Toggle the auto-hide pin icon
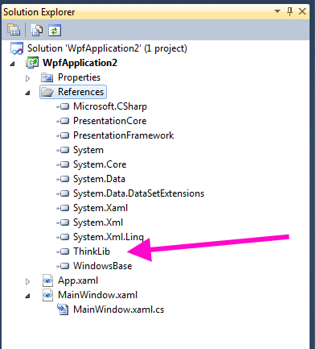The image size is (316, 349). 290,11
